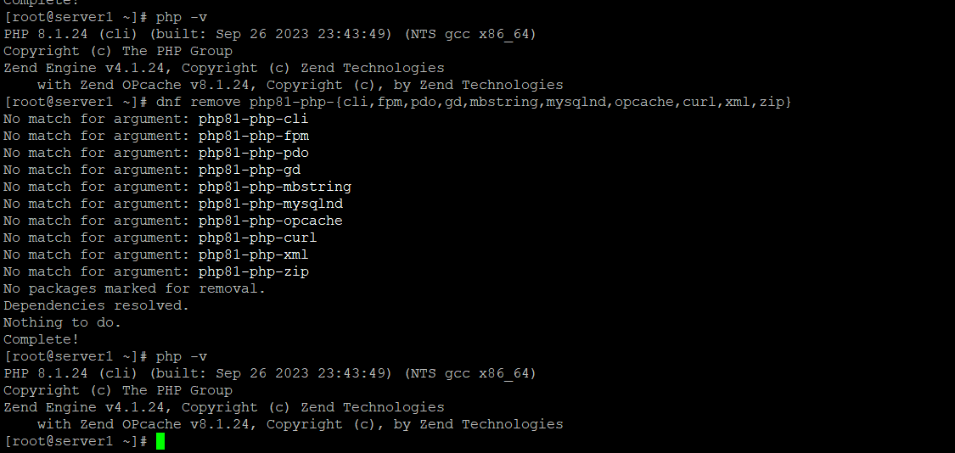Image resolution: width=955 pixels, height=453 pixels.
Task: Click the second "php -v" command text
Action: 182,356
